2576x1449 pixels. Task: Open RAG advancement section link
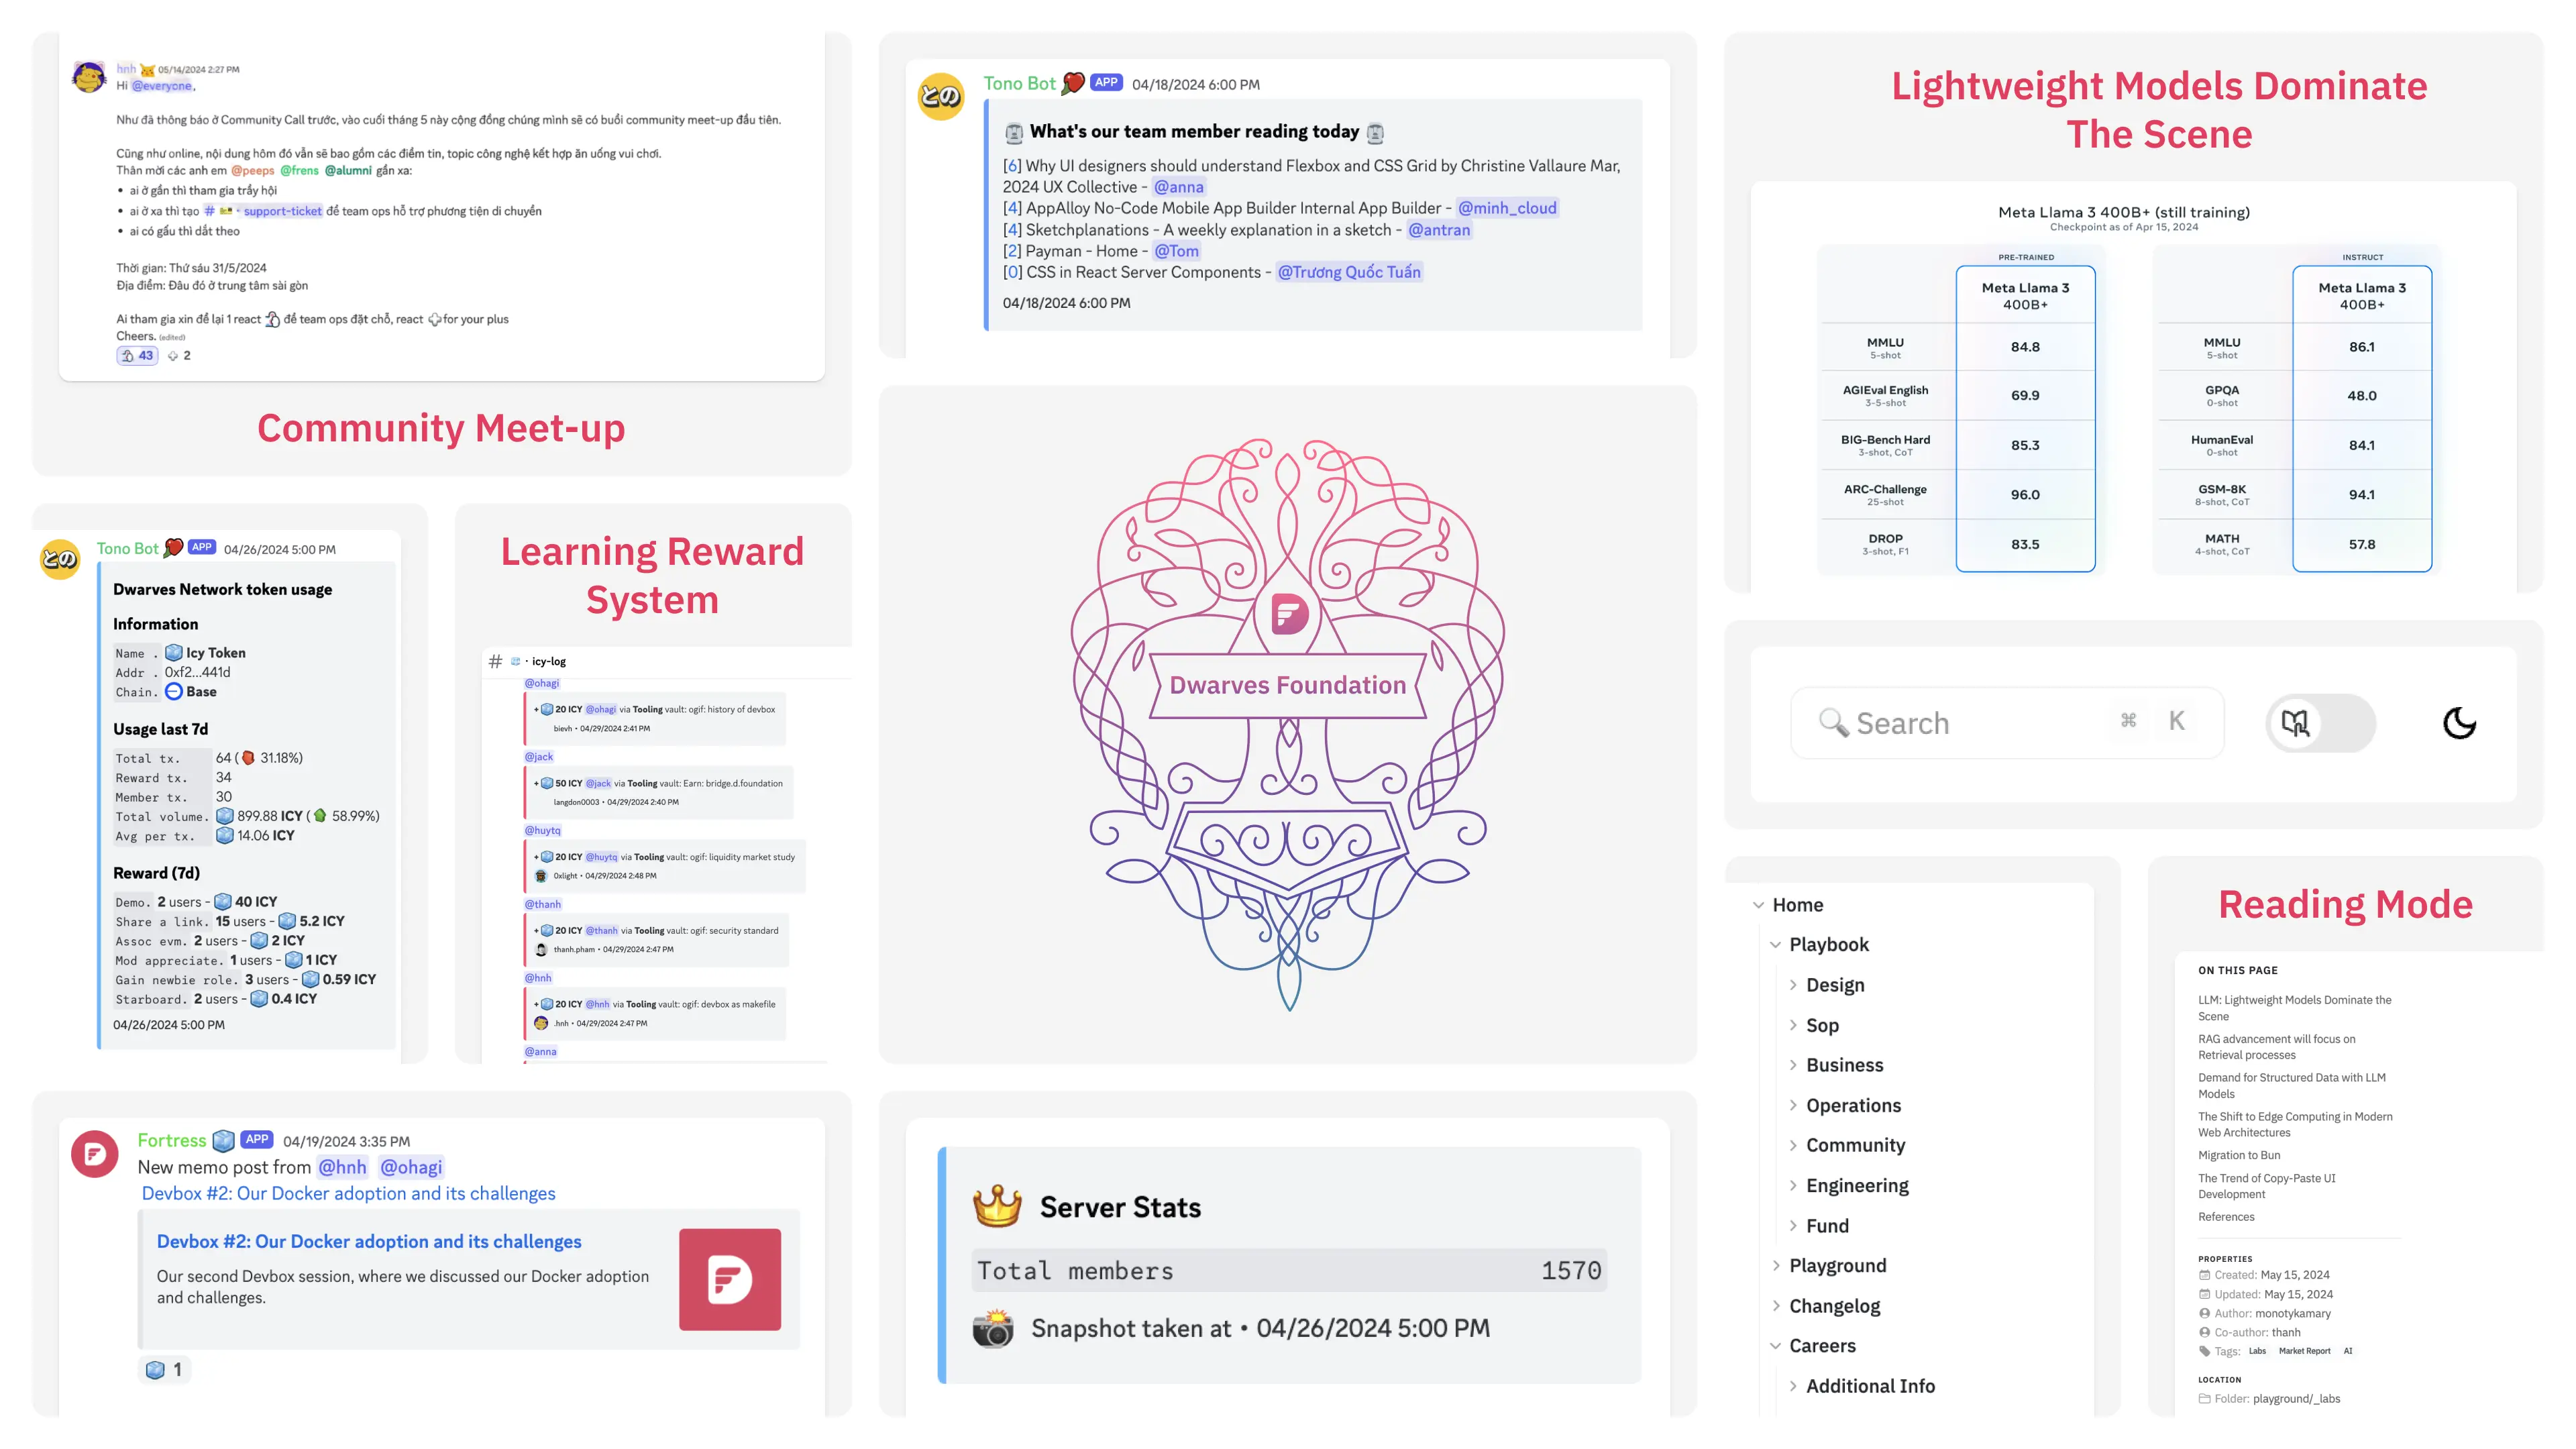pyautogui.click(x=2276, y=1047)
